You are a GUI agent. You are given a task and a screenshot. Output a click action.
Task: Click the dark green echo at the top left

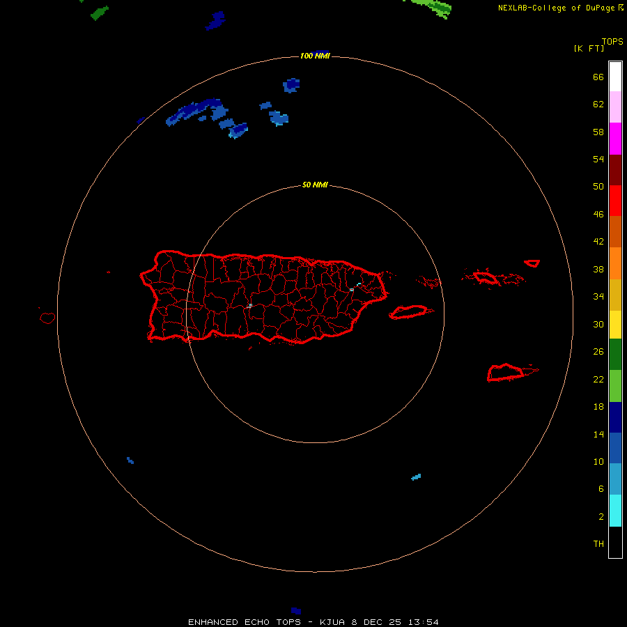tap(100, 13)
